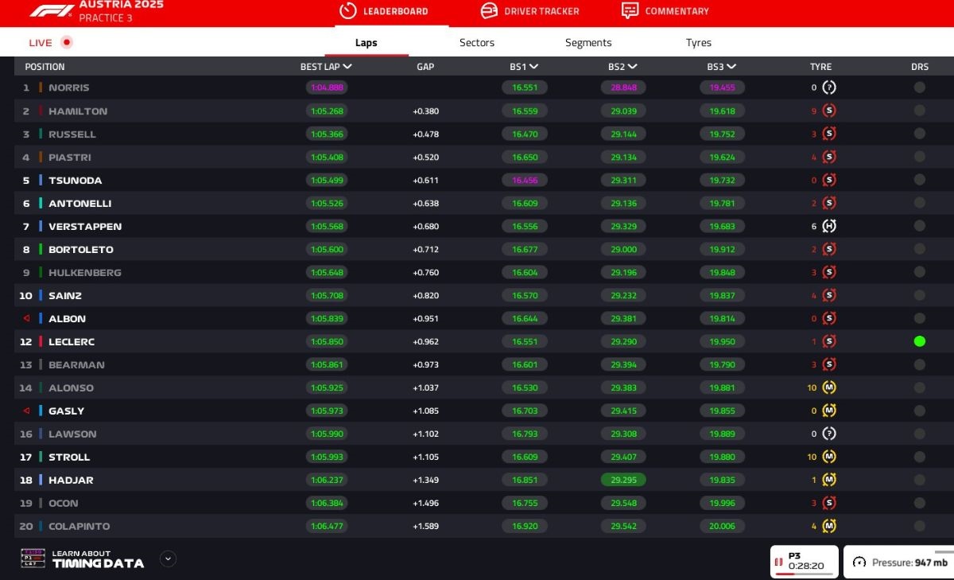Expand the Learn About Timing Data chevron
The width and height of the screenshot is (954, 580).
point(168,559)
